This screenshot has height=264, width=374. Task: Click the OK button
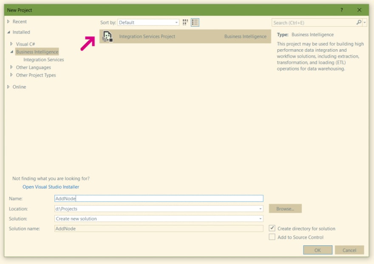[317, 250]
